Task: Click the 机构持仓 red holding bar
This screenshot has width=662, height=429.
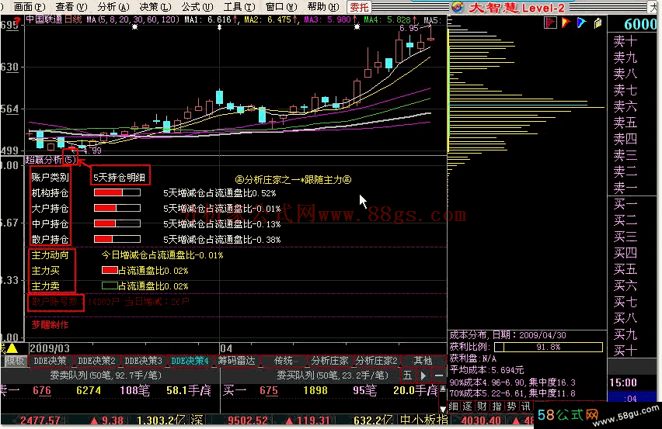Action: [x=117, y=192]
